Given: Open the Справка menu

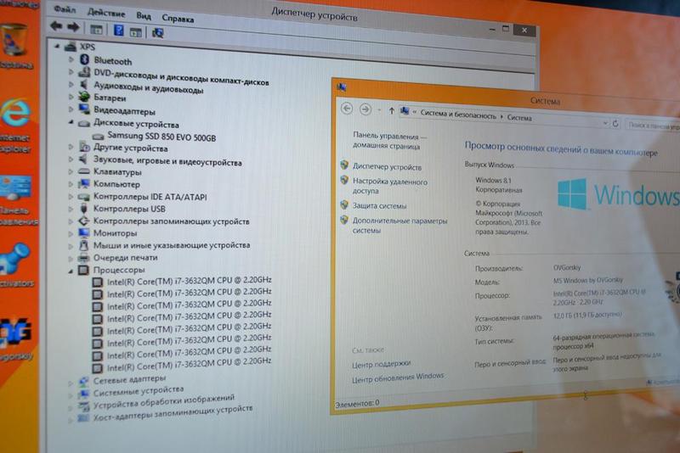Looking at the screenshot, I should [x=177, y=18].
